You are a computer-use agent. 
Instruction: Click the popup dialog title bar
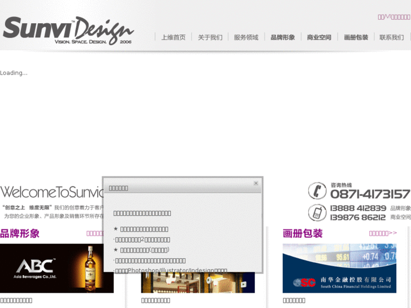point(183,186)
